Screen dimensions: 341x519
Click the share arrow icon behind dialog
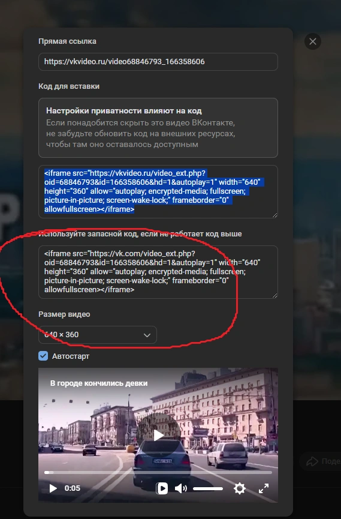(312, 461)
